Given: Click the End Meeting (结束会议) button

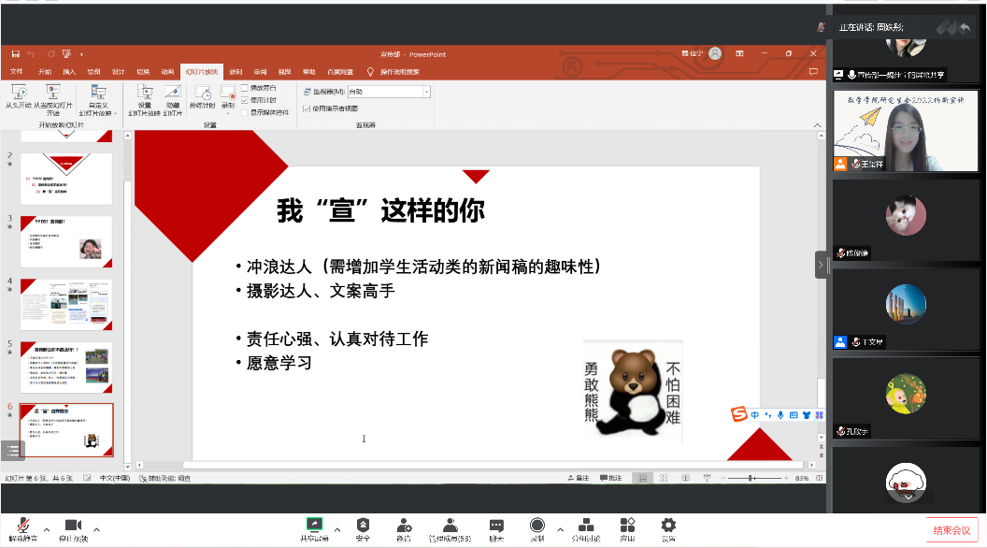Looking at the screenshot, I should 951,530.
